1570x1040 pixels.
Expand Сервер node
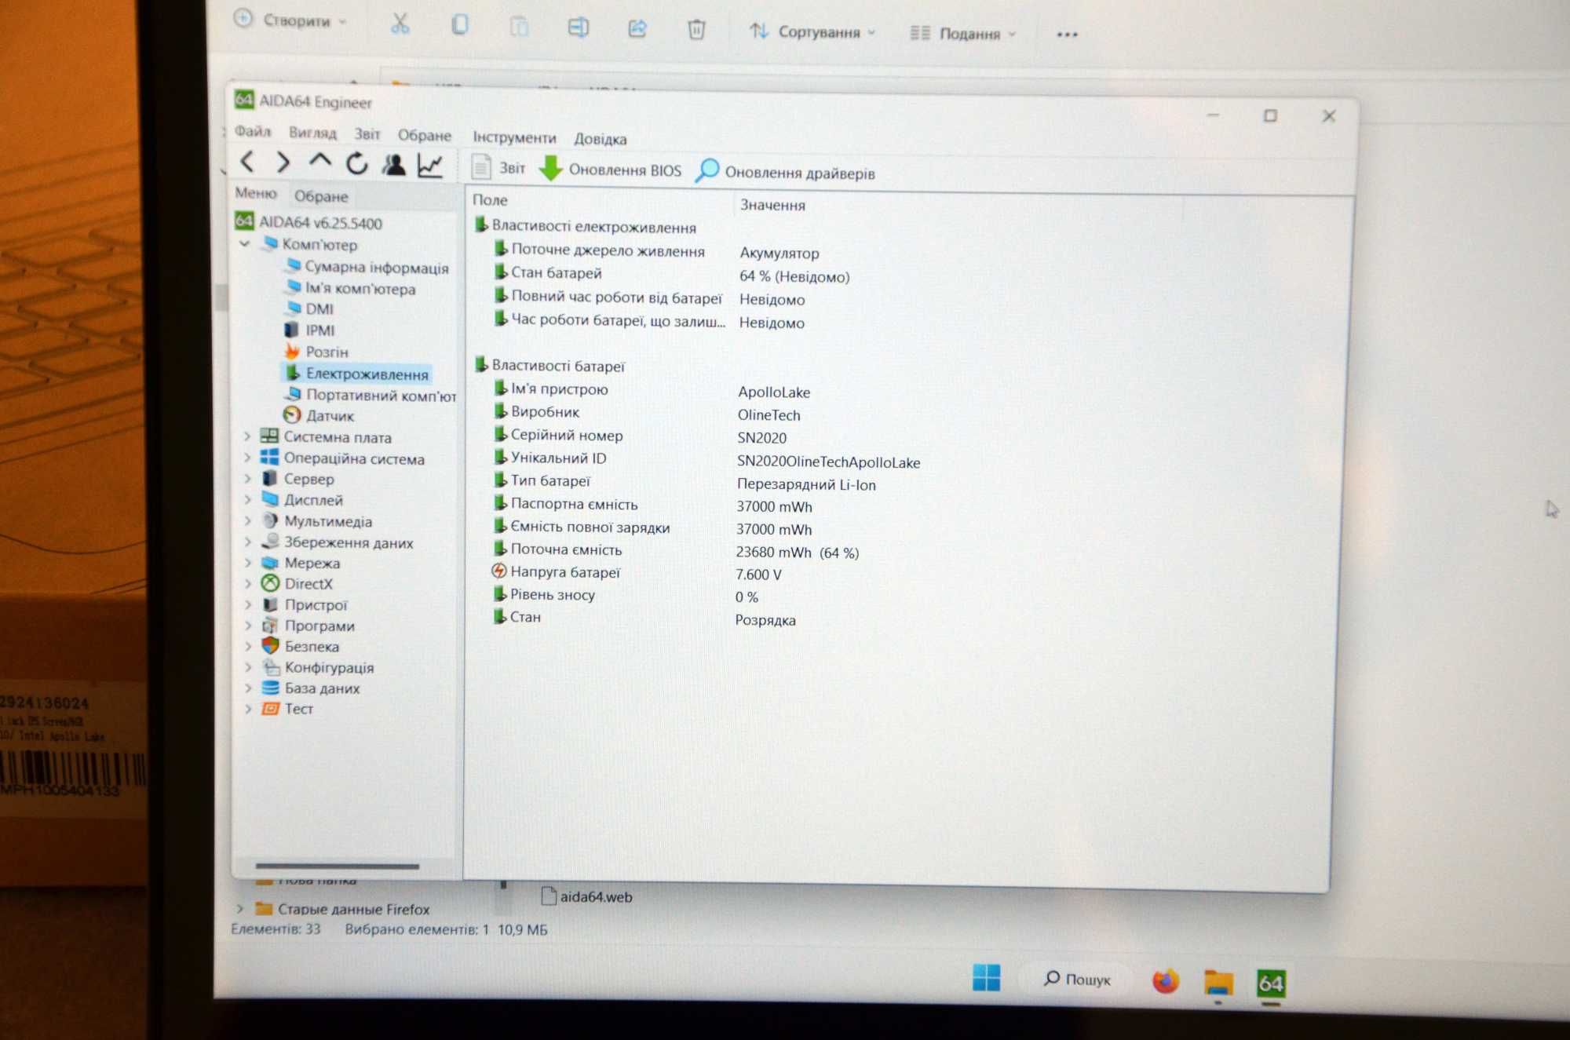[x=247, y=478]
